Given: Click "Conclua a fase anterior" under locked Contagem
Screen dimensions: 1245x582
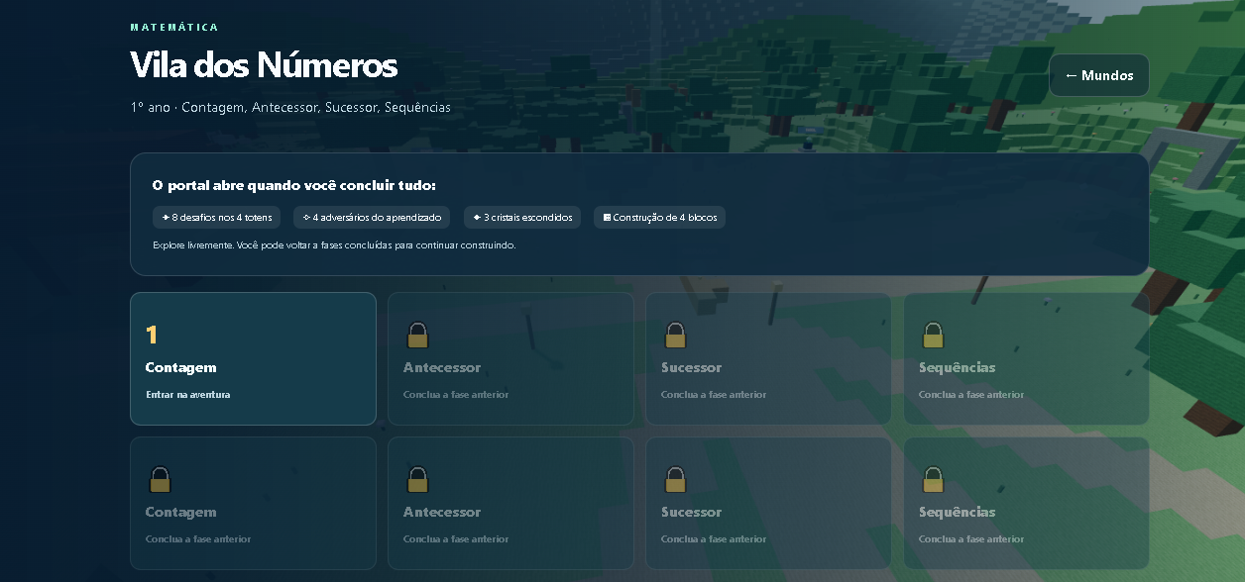Looking at the screenshot, I should [x=198, y=539].
